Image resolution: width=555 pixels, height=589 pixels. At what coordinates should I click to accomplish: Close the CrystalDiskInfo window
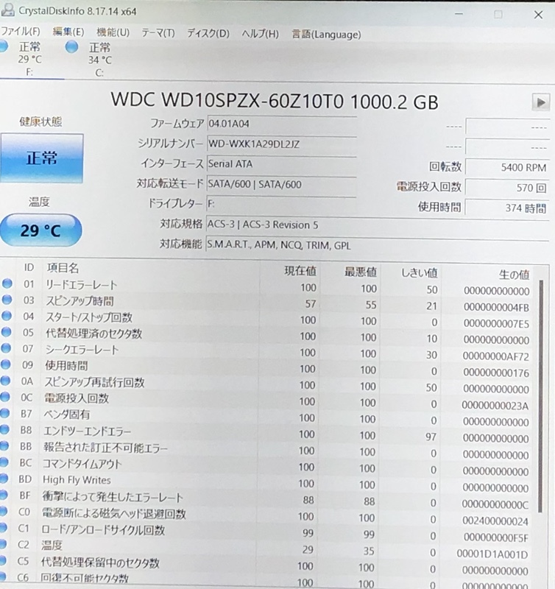538,15
